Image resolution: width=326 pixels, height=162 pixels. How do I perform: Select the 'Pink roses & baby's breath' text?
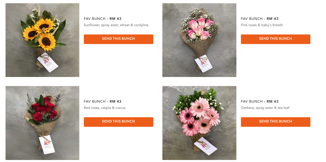[262, 25]
